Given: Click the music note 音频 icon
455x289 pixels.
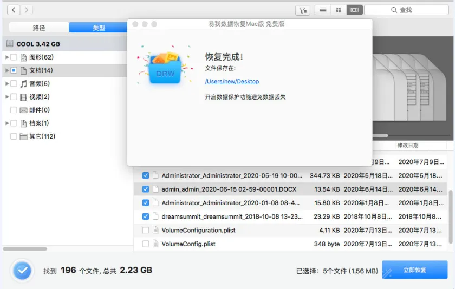Looking at the screenshot, I should 23,84.
